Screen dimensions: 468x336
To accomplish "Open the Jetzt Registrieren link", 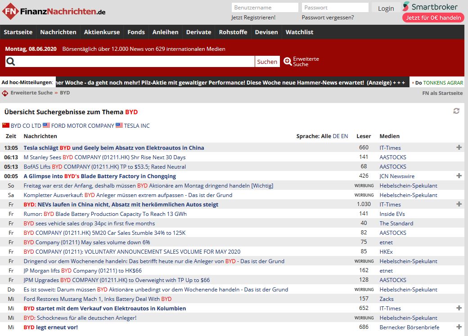I will 253,17.
